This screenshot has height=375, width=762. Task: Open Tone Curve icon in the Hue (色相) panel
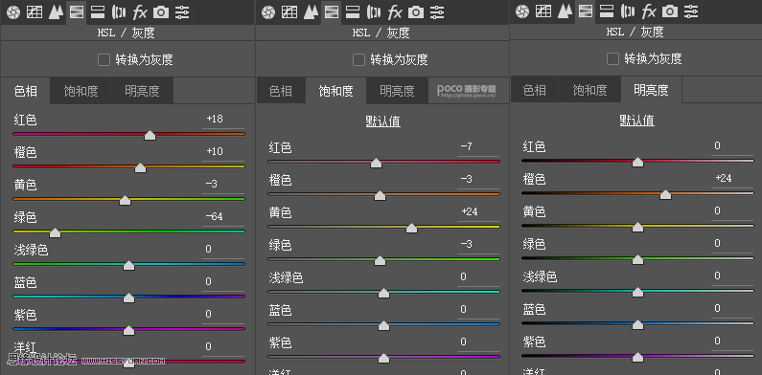34,12
